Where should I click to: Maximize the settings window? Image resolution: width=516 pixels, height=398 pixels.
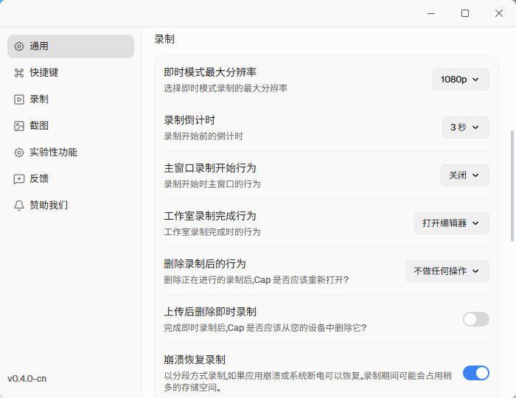(x=465, y=13)
